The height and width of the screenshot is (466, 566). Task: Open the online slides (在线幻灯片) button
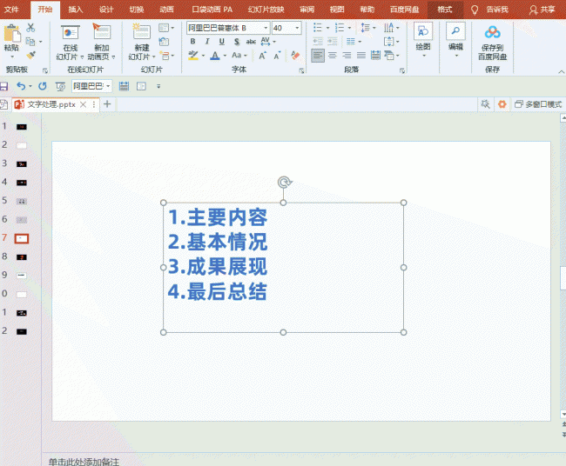(x=71, y=43)
